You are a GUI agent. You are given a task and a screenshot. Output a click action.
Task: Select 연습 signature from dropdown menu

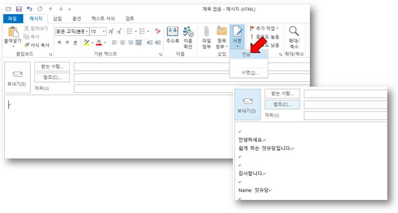pyautogui.click(x=248, y=55)
